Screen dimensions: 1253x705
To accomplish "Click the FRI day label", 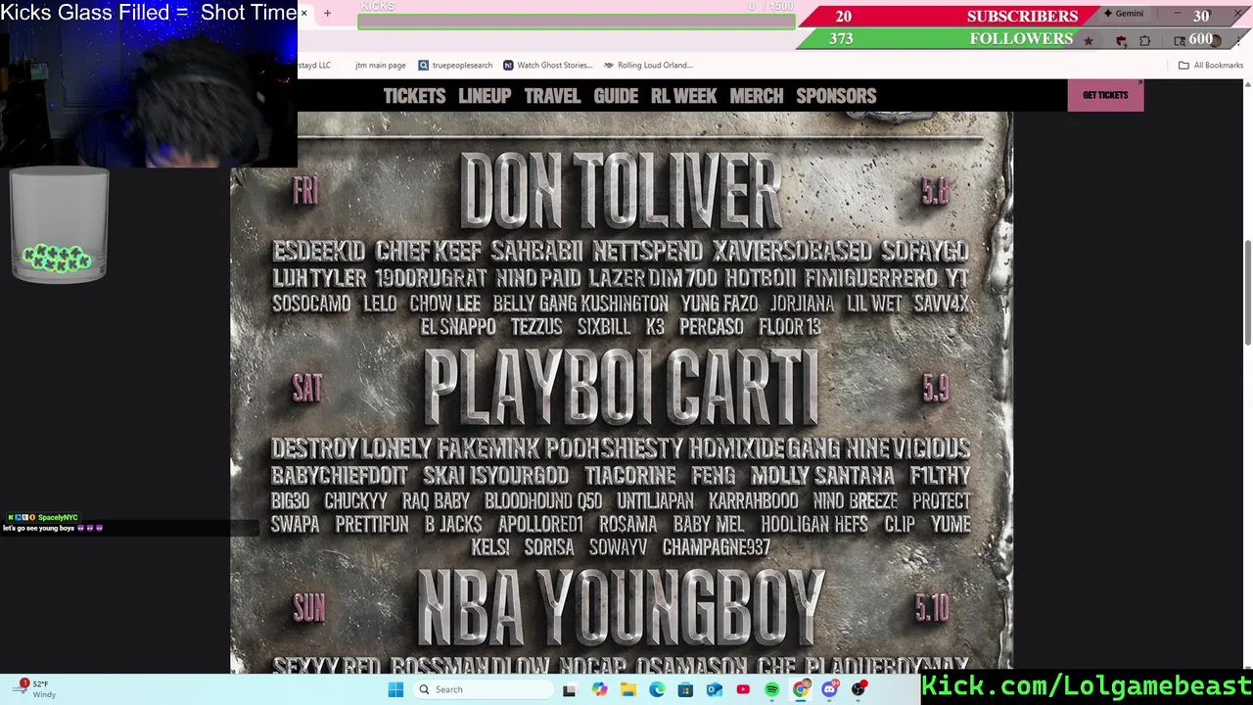I will click(305, 191).
